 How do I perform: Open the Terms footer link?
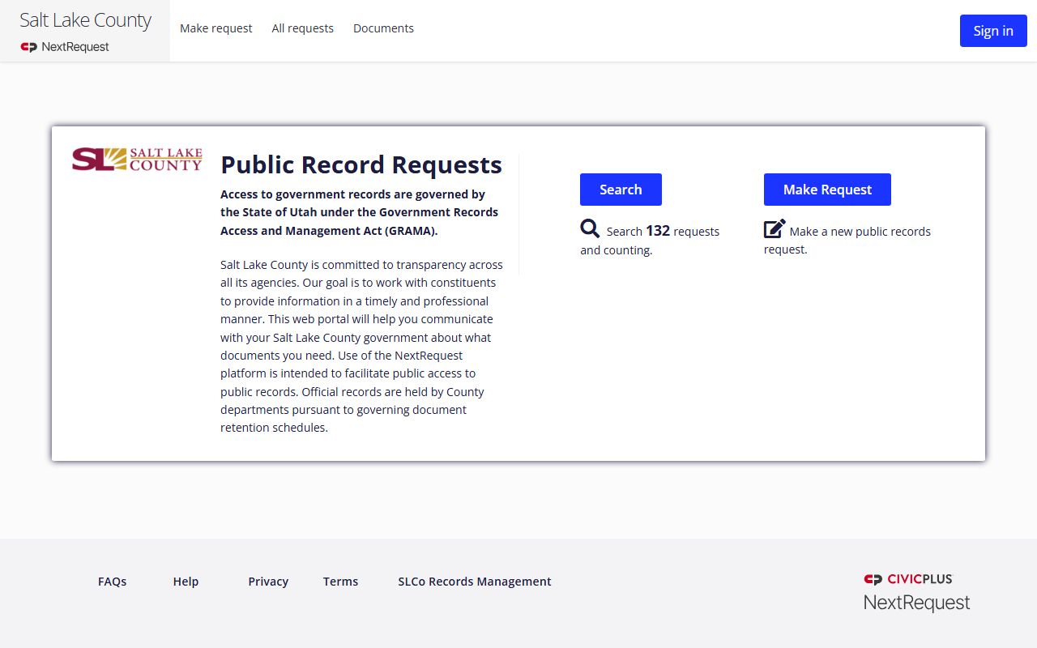pos(340,582)
